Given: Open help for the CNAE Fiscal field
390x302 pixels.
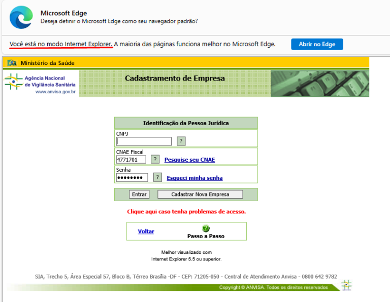Looking at the screenshot, I should pyautogui.click(x=155, y=160).
